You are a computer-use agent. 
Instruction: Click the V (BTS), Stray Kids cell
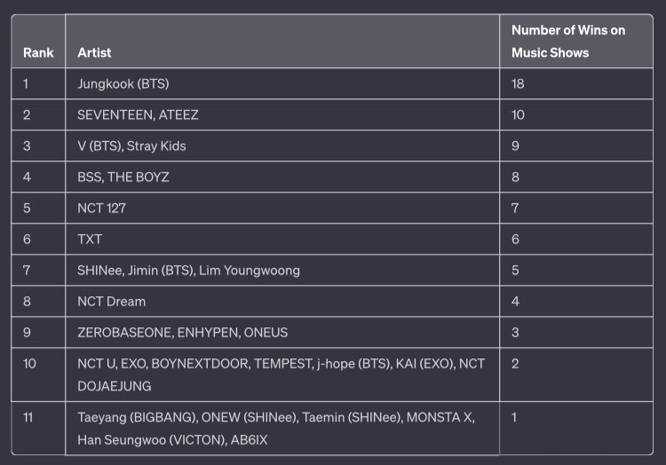pos(132,146)
